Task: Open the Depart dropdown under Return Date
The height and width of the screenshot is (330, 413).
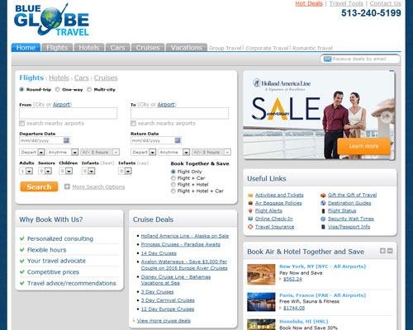Action: click(x=143, y=152)
